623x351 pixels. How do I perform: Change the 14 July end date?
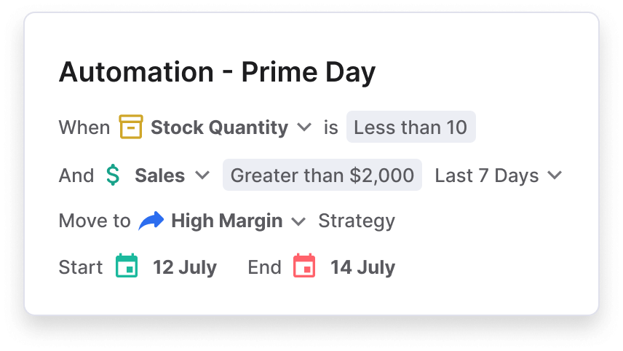pyautogui.click(x=362, y=267)
